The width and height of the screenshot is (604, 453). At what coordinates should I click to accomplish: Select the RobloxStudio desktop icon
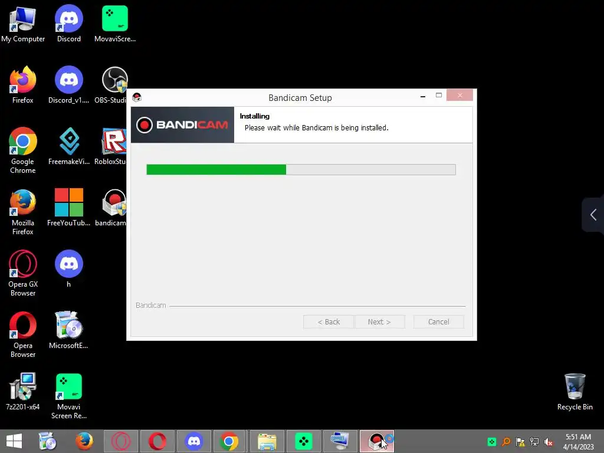pos(111,146)
